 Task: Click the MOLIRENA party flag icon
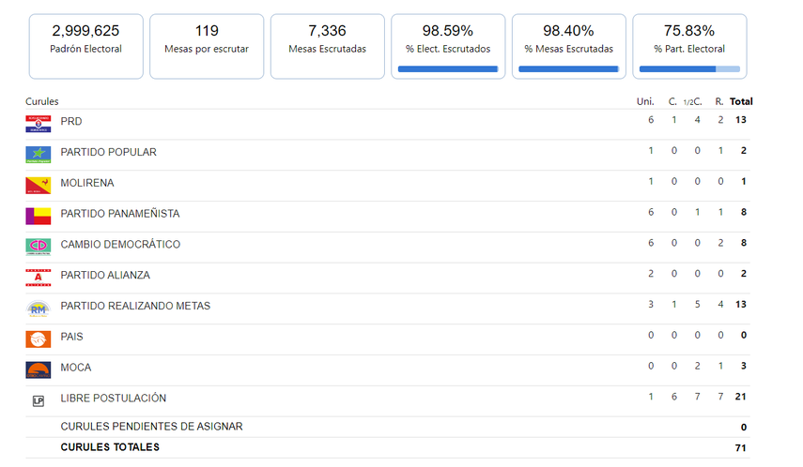38,184
